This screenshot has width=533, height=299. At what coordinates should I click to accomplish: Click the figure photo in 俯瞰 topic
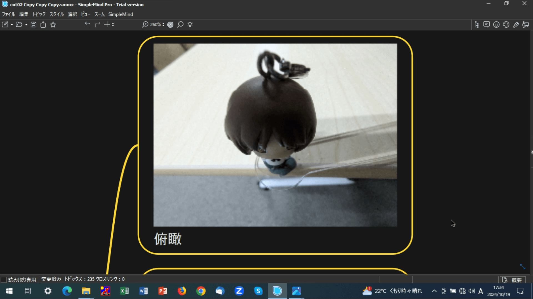click(x=275, y=135)
